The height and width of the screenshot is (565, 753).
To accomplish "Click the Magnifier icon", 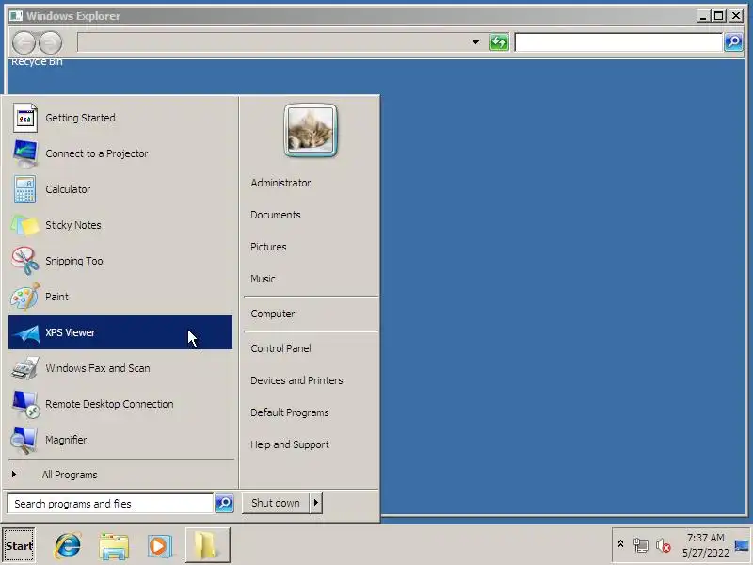I will [x=25, y=440].
